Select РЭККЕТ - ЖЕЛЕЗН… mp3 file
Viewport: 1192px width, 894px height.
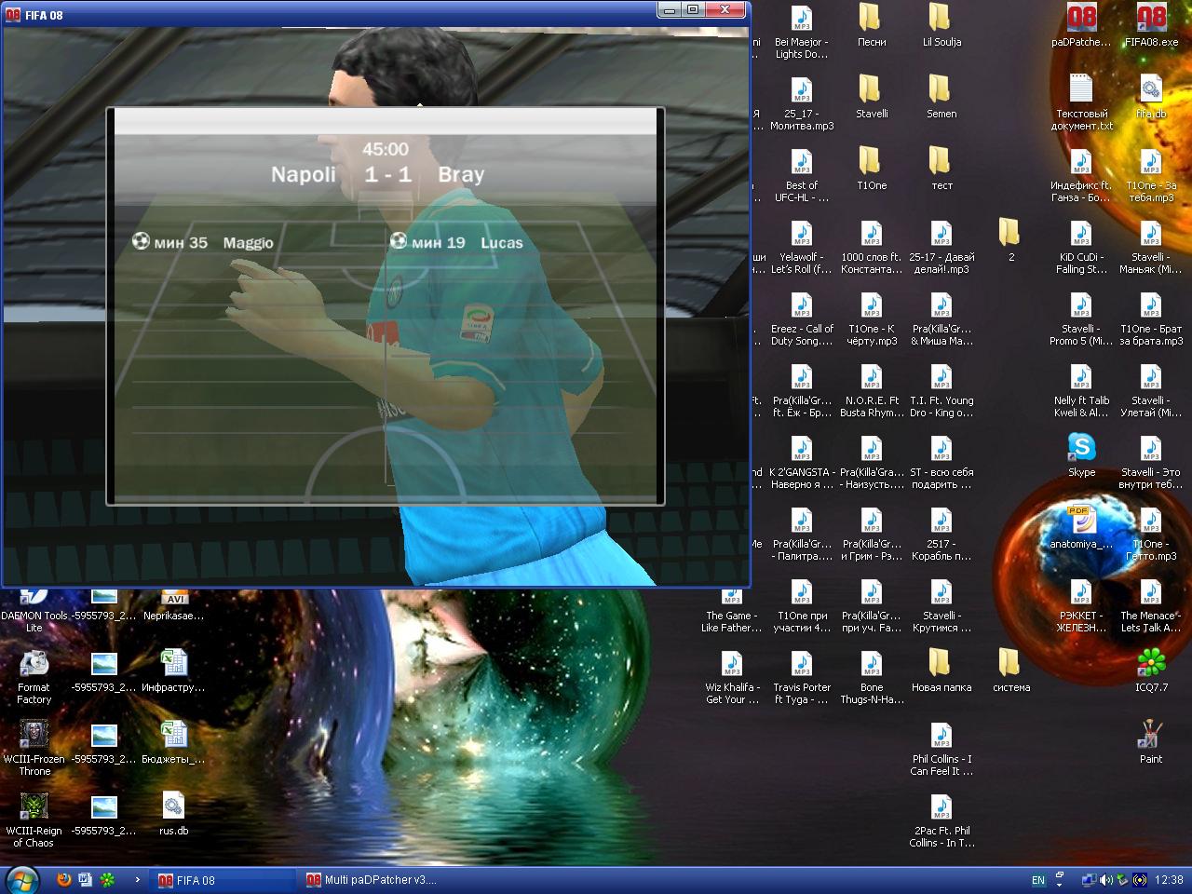click(x=1081, y=604)
